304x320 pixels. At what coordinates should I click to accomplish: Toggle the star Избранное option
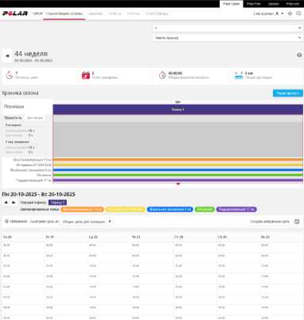point(16,221)
